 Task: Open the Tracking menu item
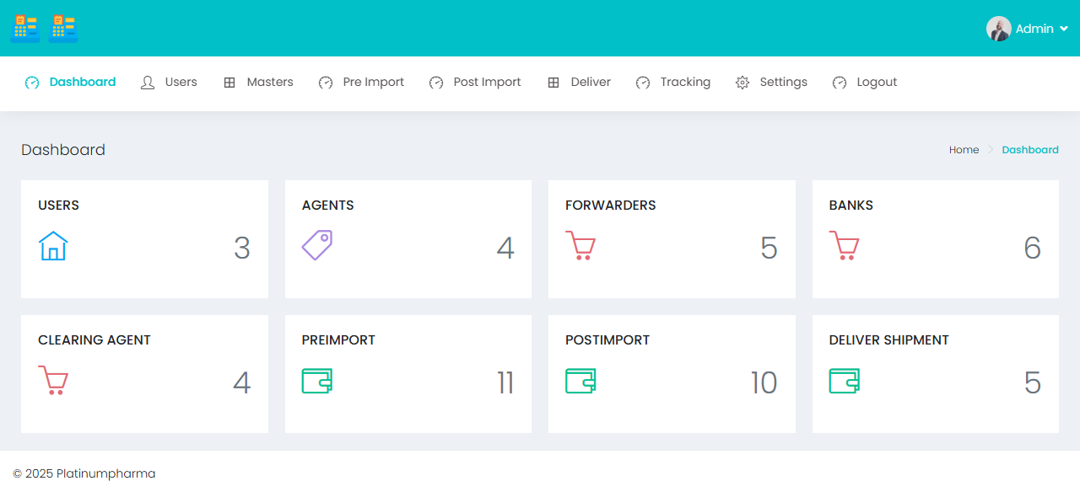(x=672, y=83)
